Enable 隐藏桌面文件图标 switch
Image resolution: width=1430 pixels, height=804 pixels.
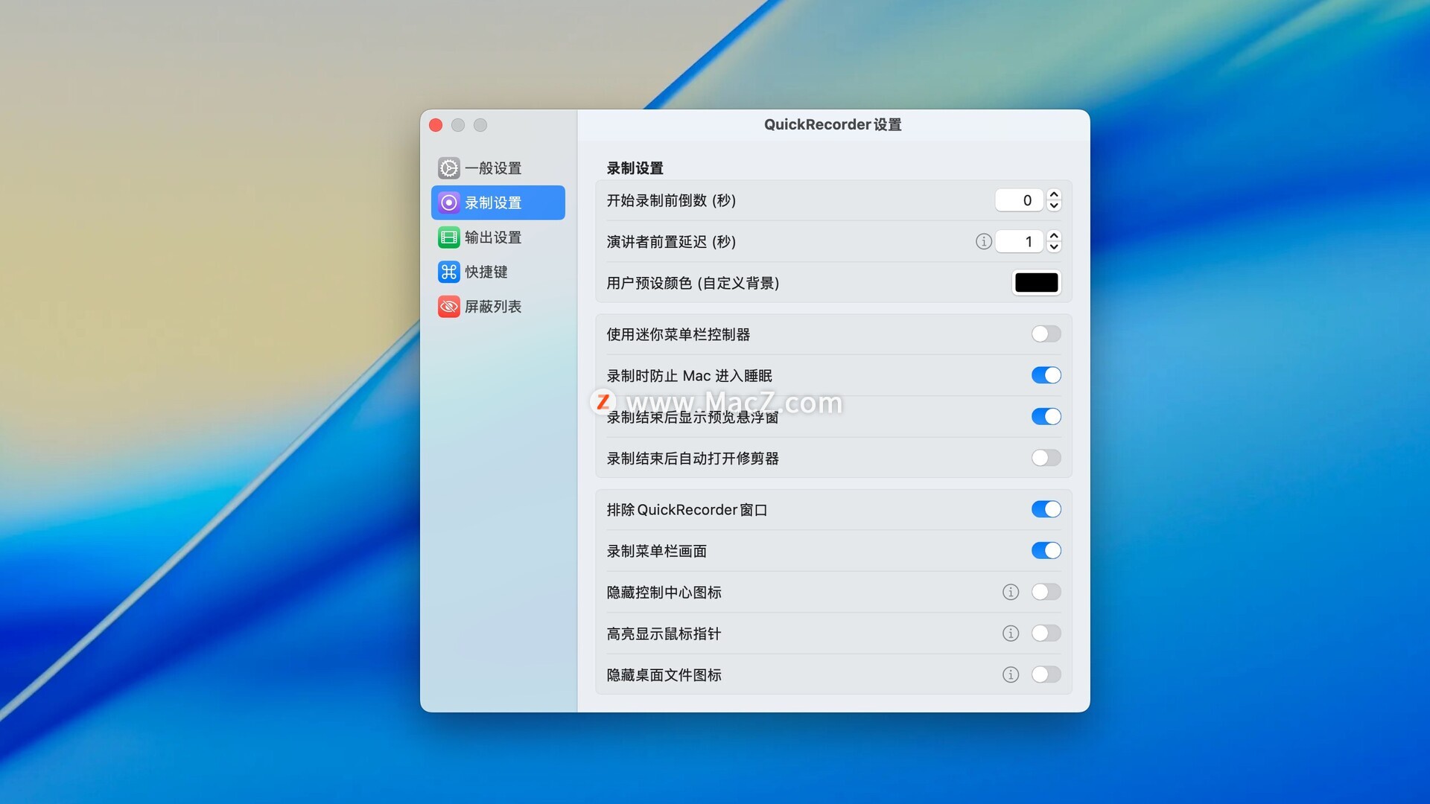(x=1046, y=674)
